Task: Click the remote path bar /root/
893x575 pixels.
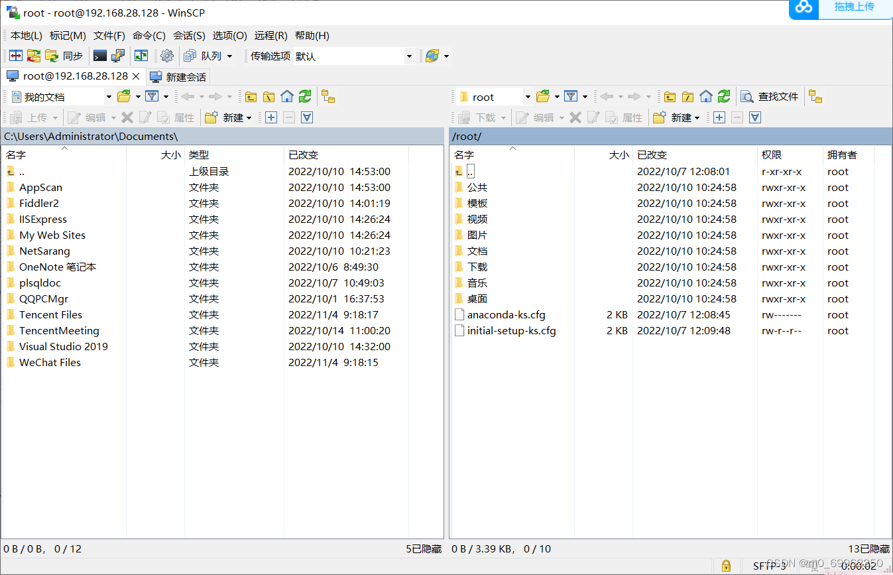Action: tap(671, 136)
